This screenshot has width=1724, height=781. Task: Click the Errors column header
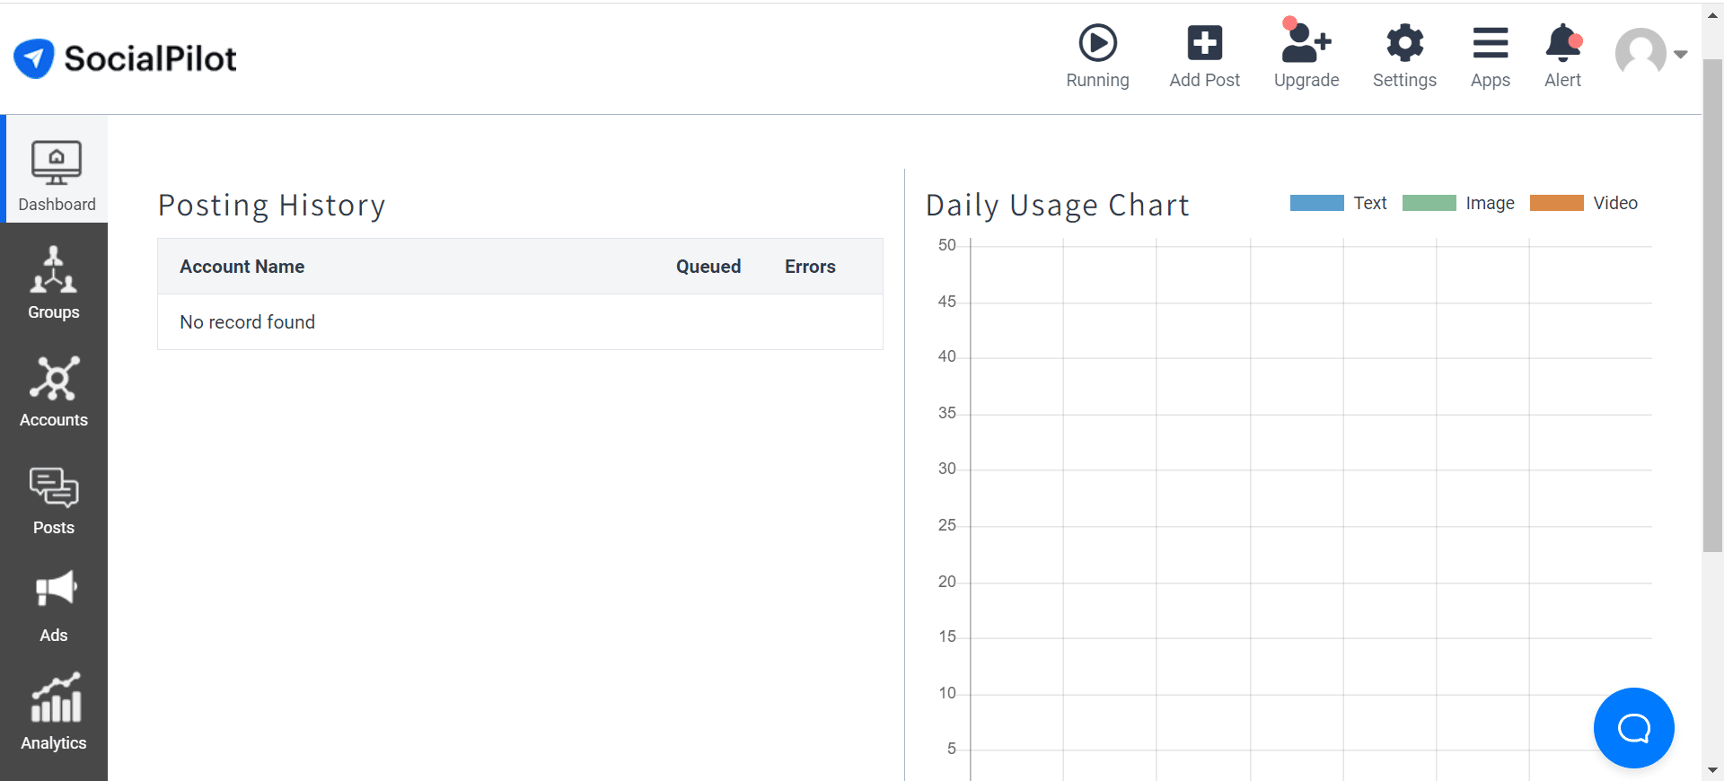coord(810,267)
